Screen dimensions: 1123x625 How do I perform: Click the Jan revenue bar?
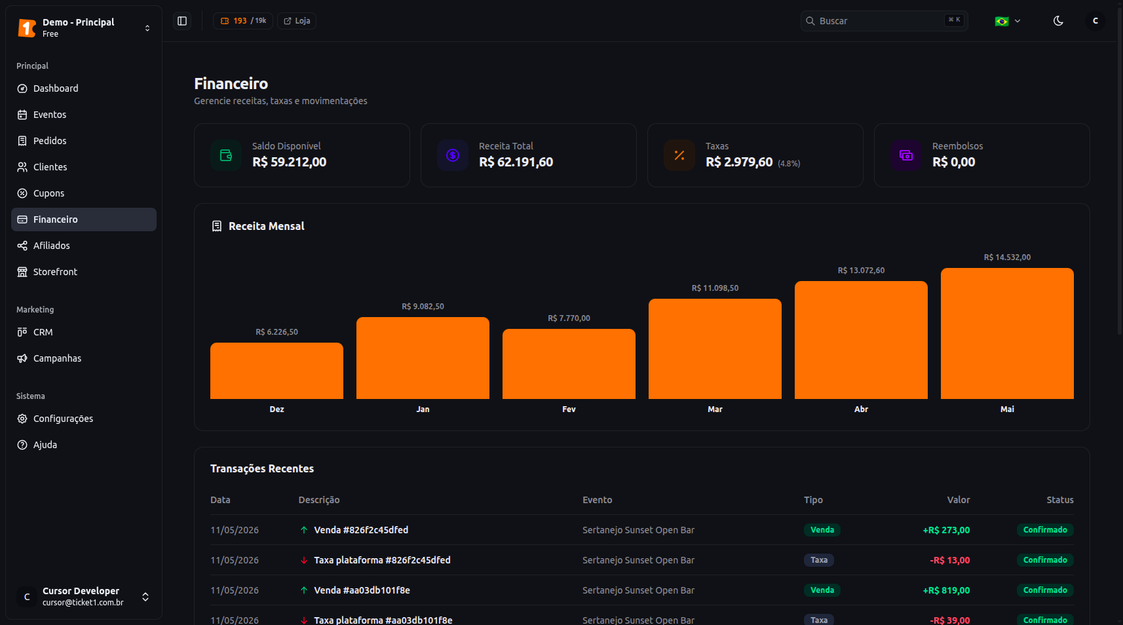tap(423, 358)
